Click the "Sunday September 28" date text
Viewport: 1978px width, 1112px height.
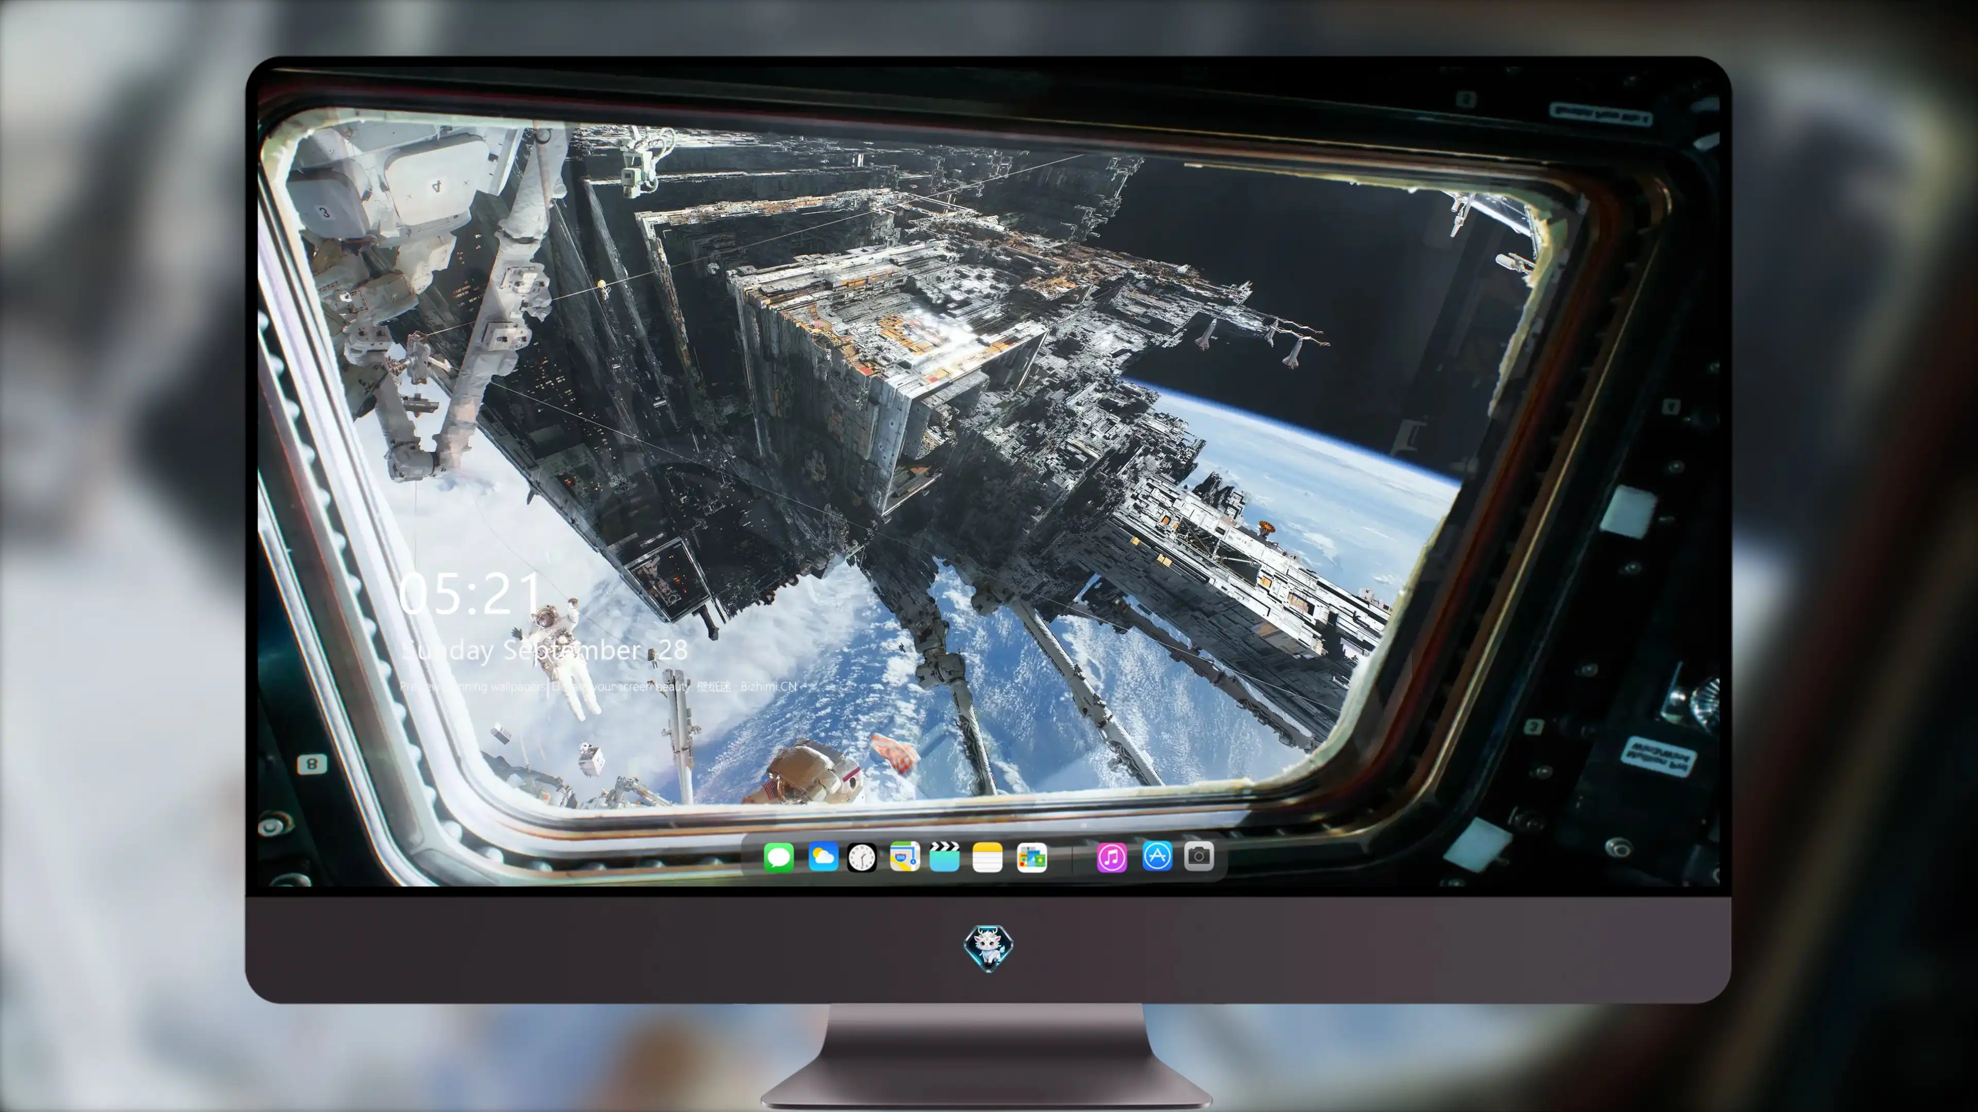click(x=544, y=651)
